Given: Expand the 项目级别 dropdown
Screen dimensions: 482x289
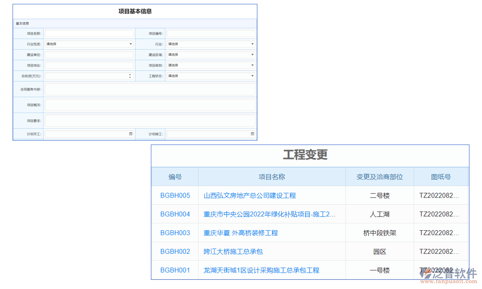Looking at the screenshot, I should point(252,65).
